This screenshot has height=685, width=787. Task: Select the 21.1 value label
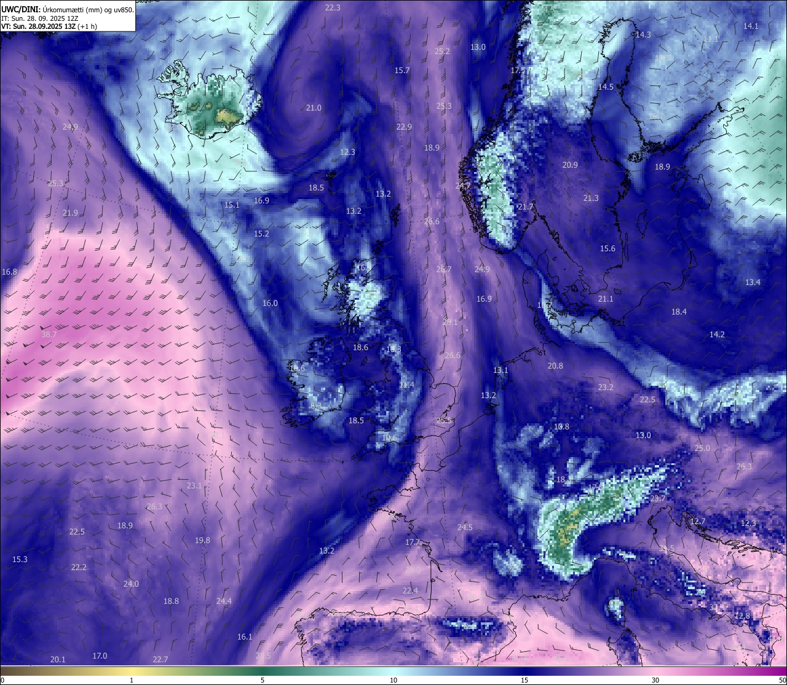606,299
